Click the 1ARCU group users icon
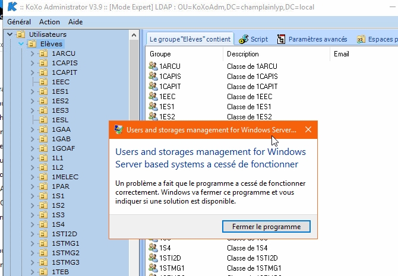The height and width of the screenshot is (276, 398). coord(153,66)
